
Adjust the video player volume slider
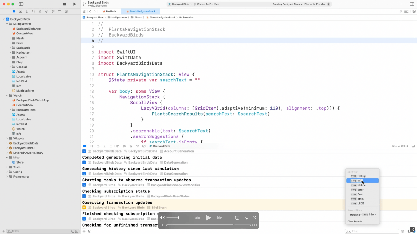(x=172, y=218)
